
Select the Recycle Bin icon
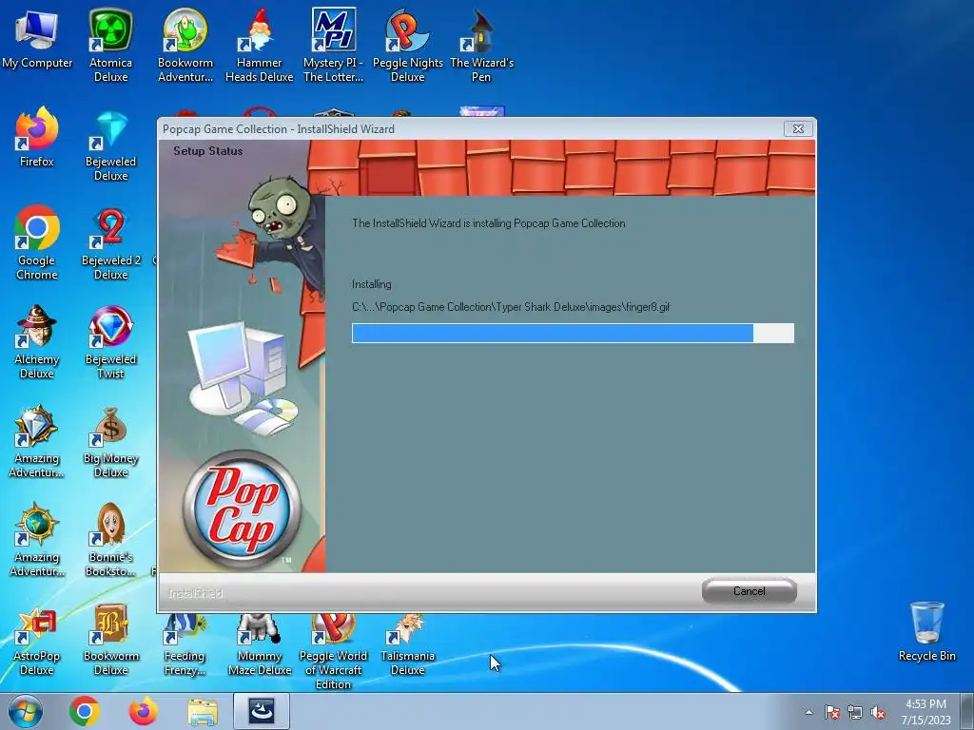926,631
